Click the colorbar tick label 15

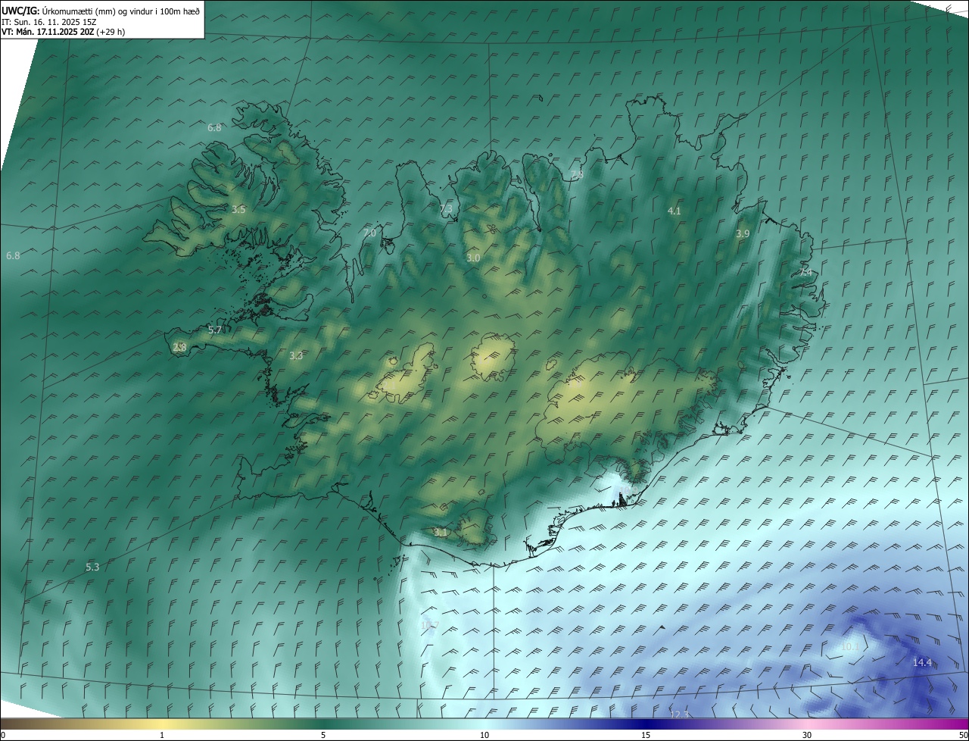646,735
